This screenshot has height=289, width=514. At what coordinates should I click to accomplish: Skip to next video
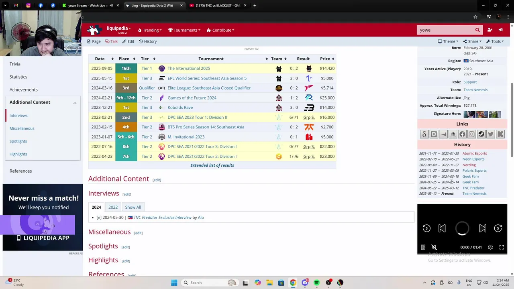(483, 228)
